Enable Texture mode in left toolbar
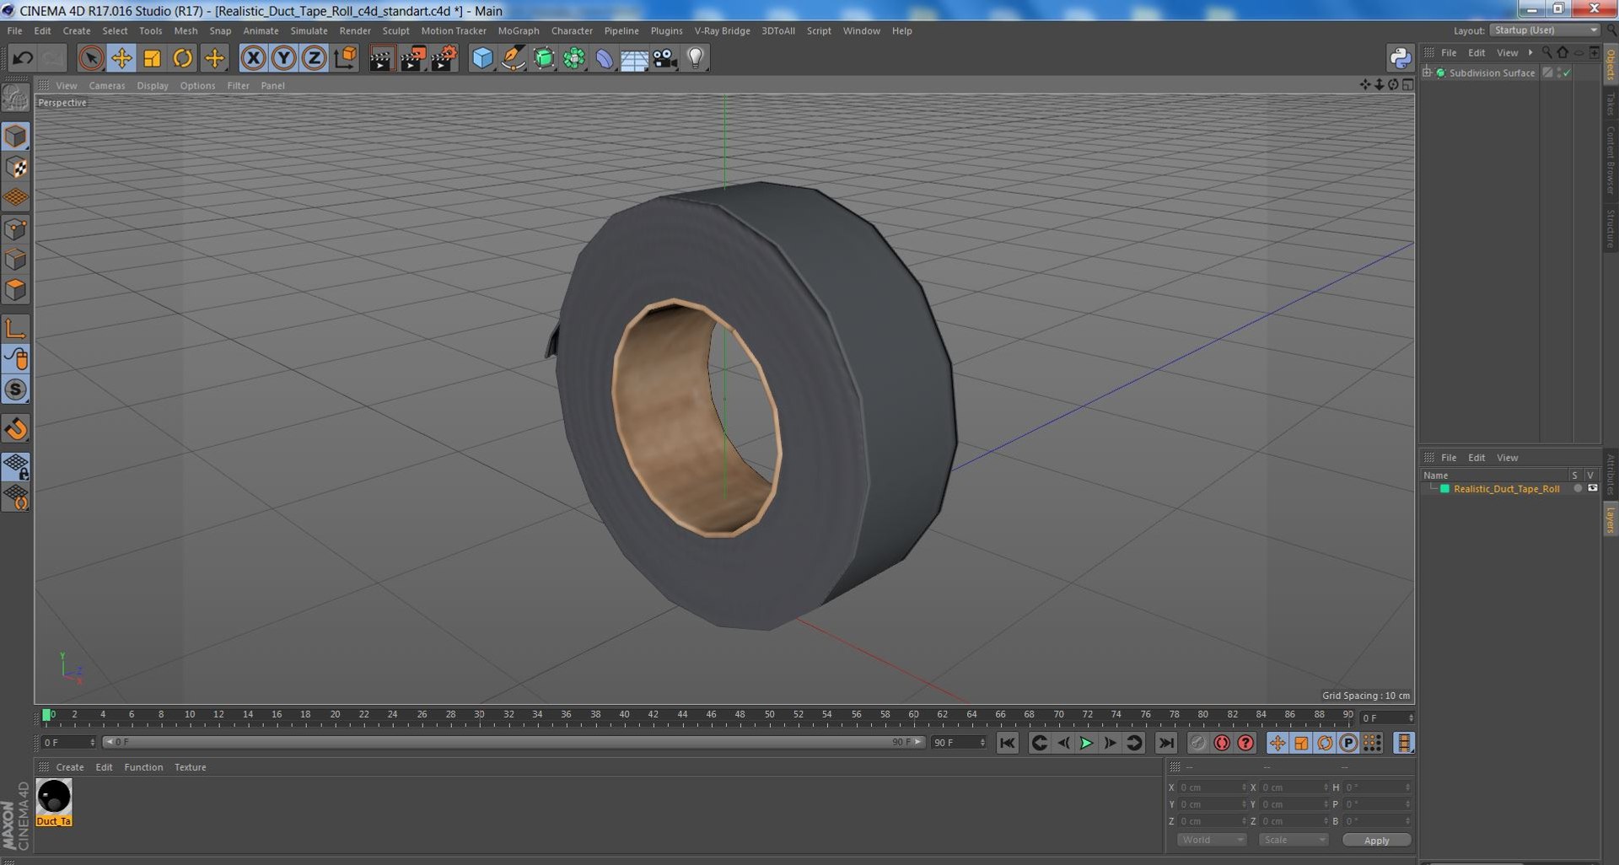 [16, 168]
